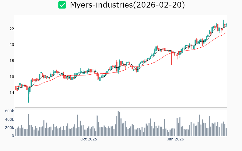The width and height of the screenshot is (242, 151).
Task: Click the highest-reaching candlestick at the chart's top right
Action: [x=224, y=24]
